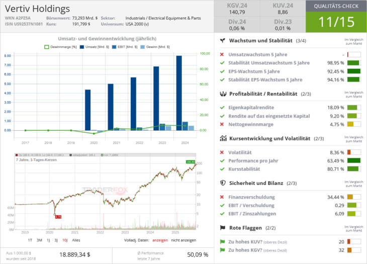Click the green flag beside Zu hohes KUV?
The image size is (367, 264).
pyautogui.click(x=222, y=242)
